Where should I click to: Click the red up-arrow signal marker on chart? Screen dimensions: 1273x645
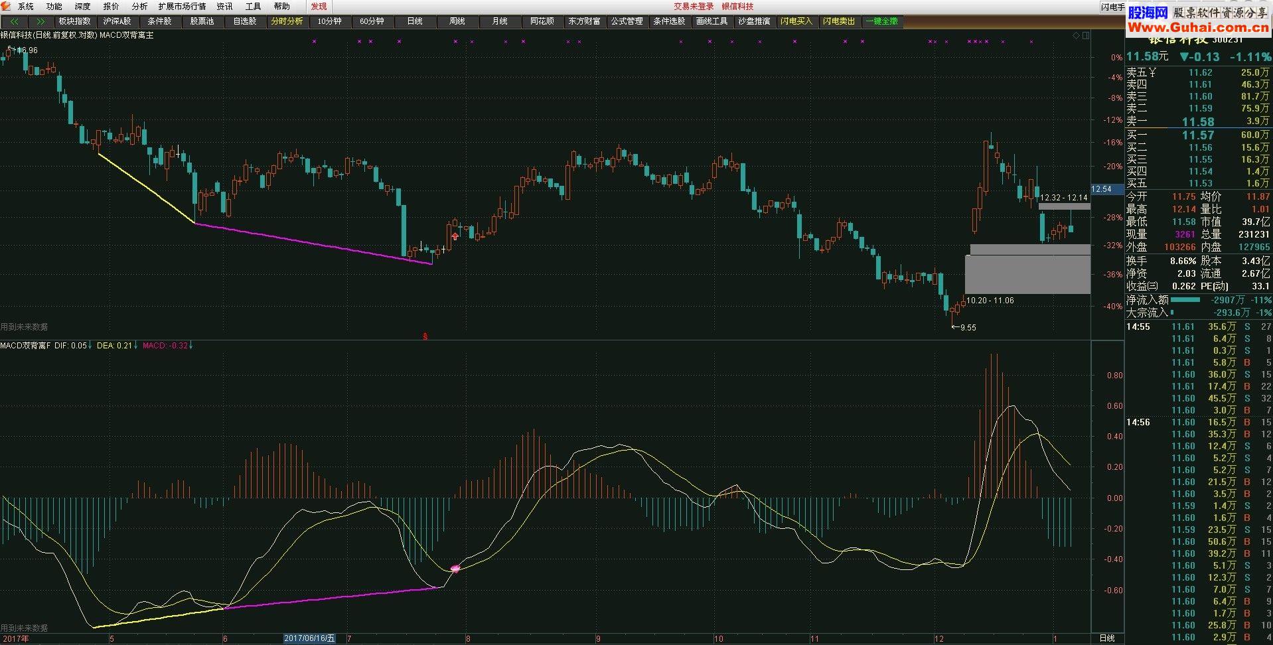click(x=455, y=236)
